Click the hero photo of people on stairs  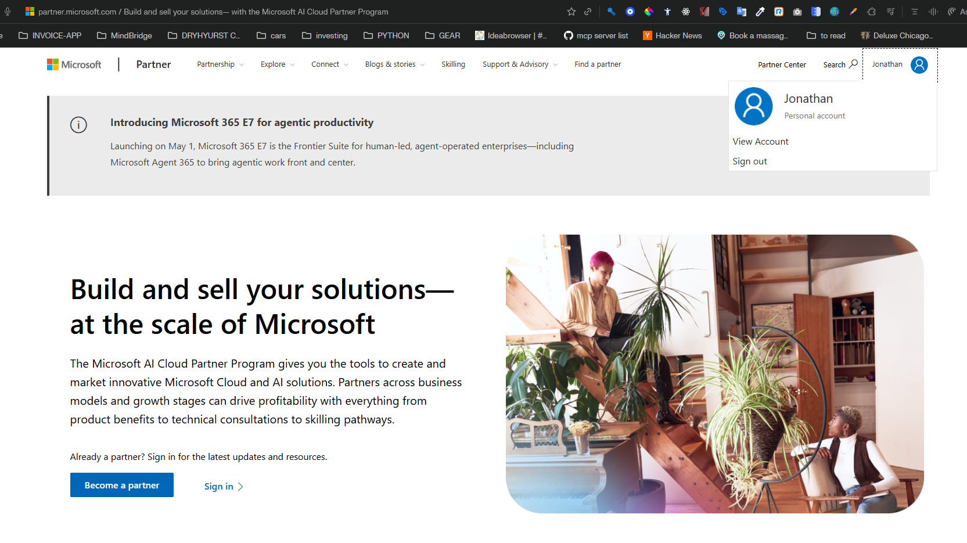pos(715,374)
